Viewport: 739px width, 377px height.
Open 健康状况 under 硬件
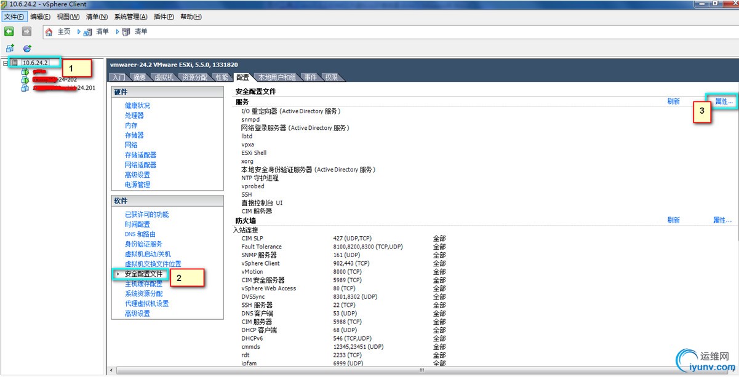pos(137,106)
